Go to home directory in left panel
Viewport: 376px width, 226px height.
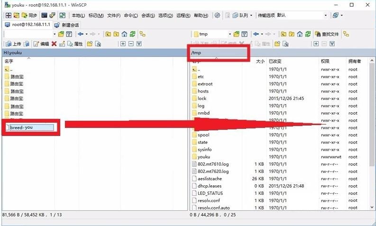click(124, 34)
